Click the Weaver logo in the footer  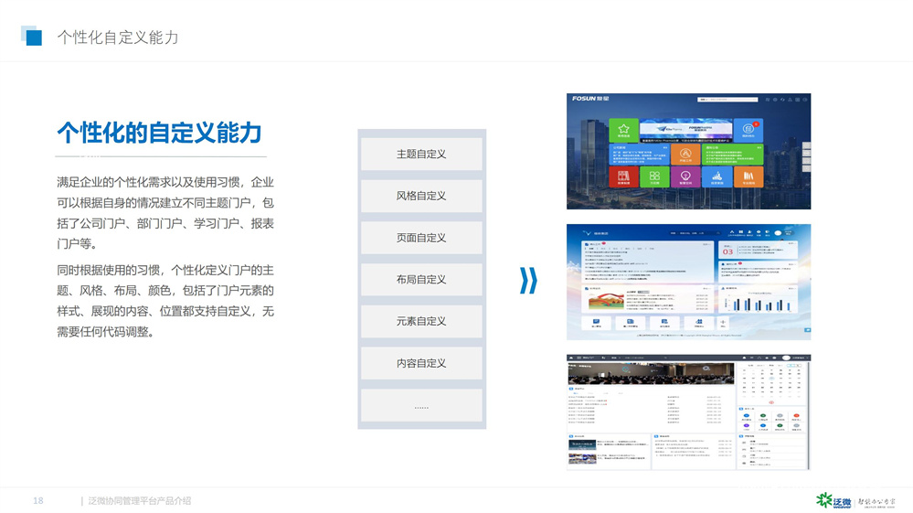click(833, 500)
